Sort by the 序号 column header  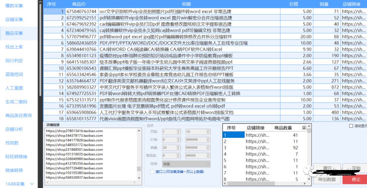tap(51, 4)
